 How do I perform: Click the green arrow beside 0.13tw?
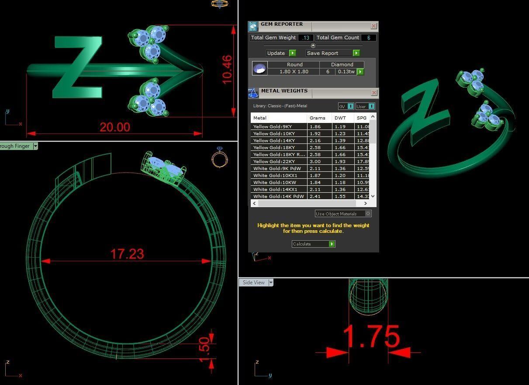click(x=360, y=72)
